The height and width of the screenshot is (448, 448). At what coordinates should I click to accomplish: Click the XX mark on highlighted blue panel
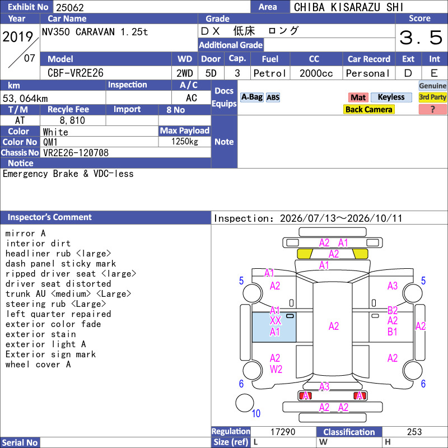(276, 321)
